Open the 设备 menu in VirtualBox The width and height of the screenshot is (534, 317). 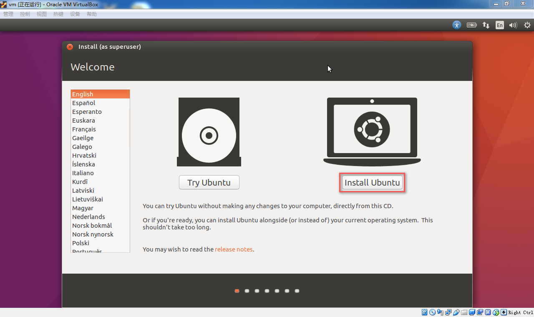75,14
